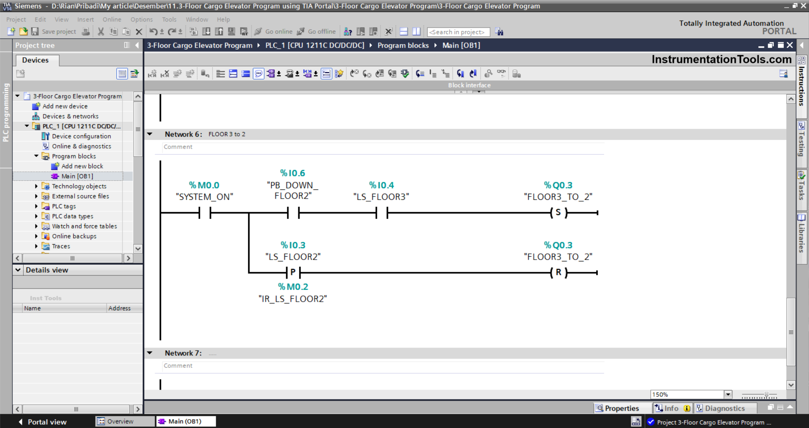
Task: Download to device icon
Action: [x=206, y=32]
